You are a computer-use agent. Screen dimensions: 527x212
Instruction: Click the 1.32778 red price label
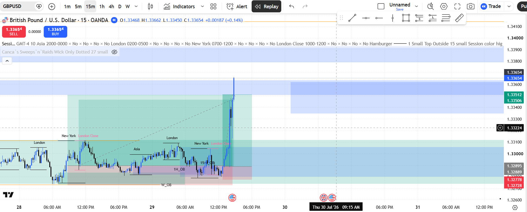tap(514, 180)
